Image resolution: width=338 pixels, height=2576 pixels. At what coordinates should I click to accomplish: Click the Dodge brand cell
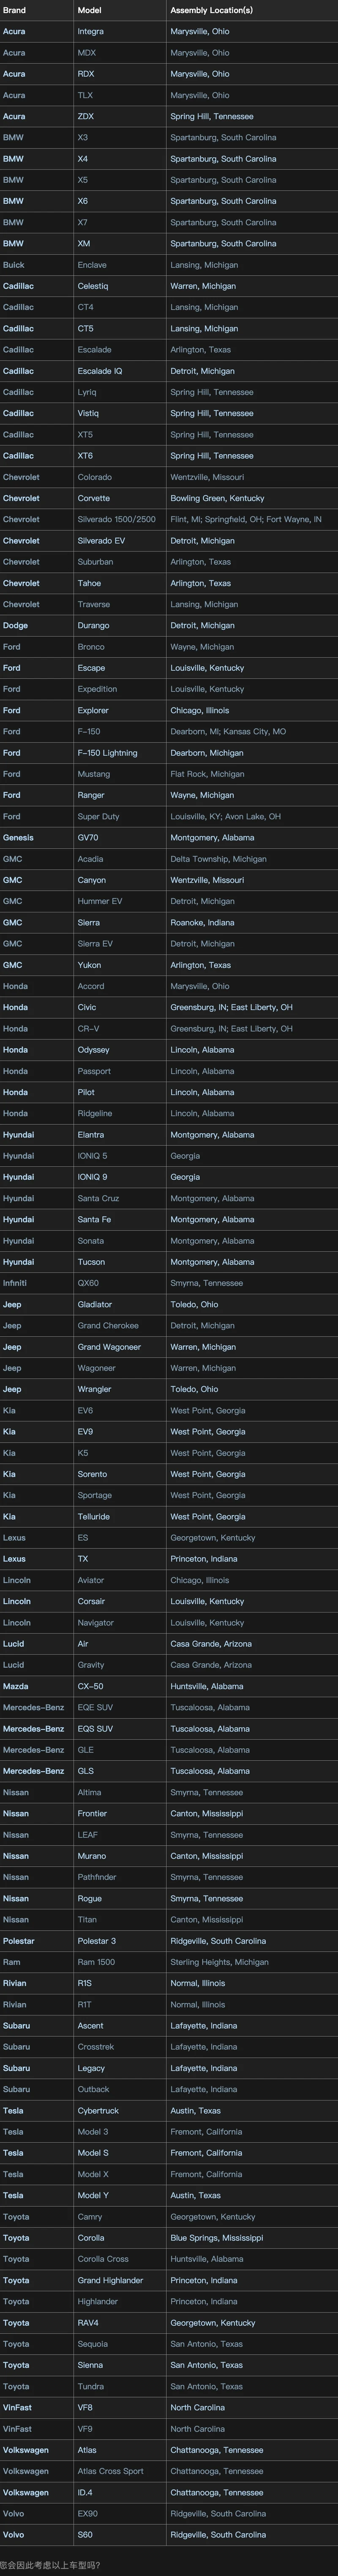[15, 625]
